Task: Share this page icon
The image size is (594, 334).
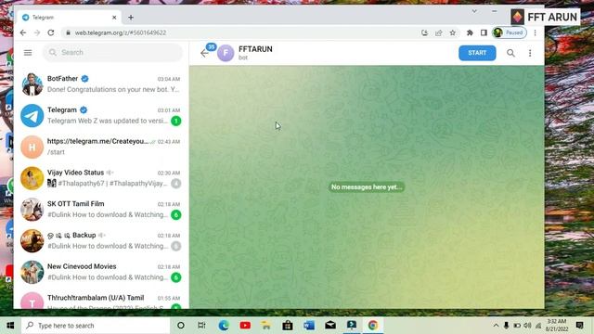Action: pyautogui.click(x=438, y=33)
